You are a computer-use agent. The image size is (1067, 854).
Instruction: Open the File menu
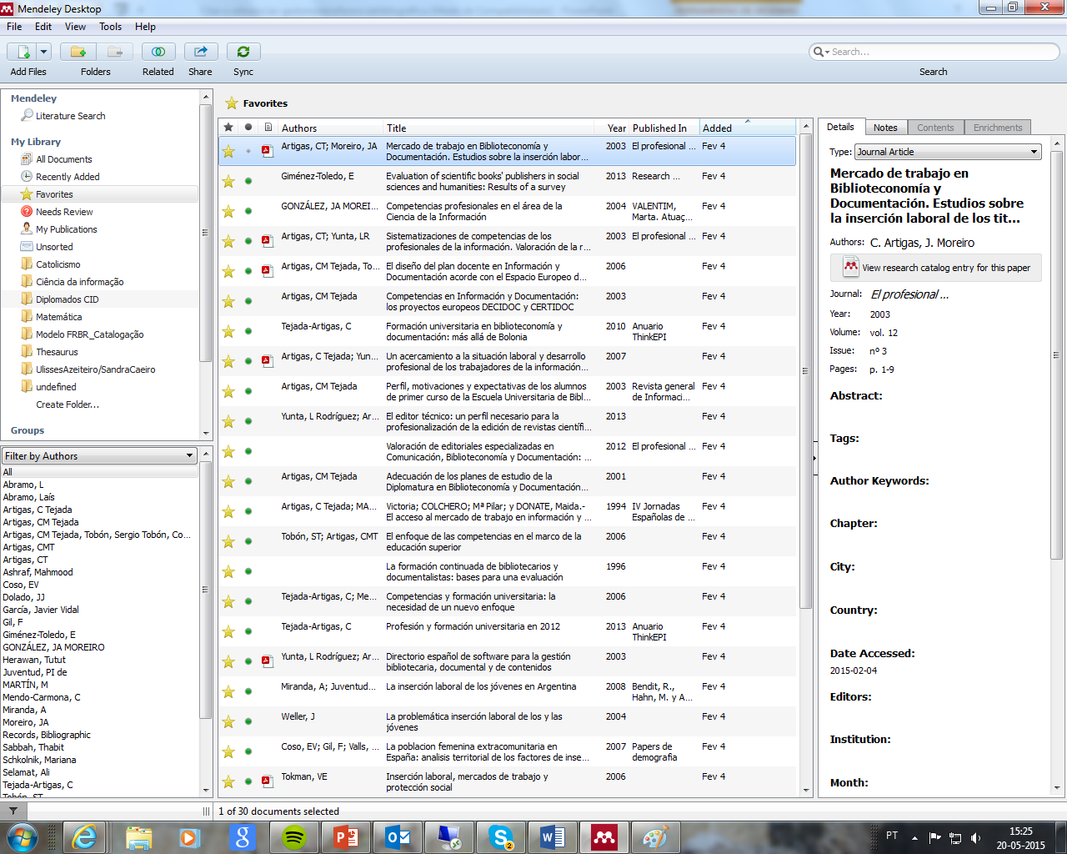pyautogui.click(x=14, y=27)
